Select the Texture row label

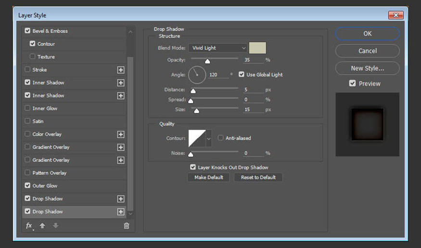[x=46, y=57]
